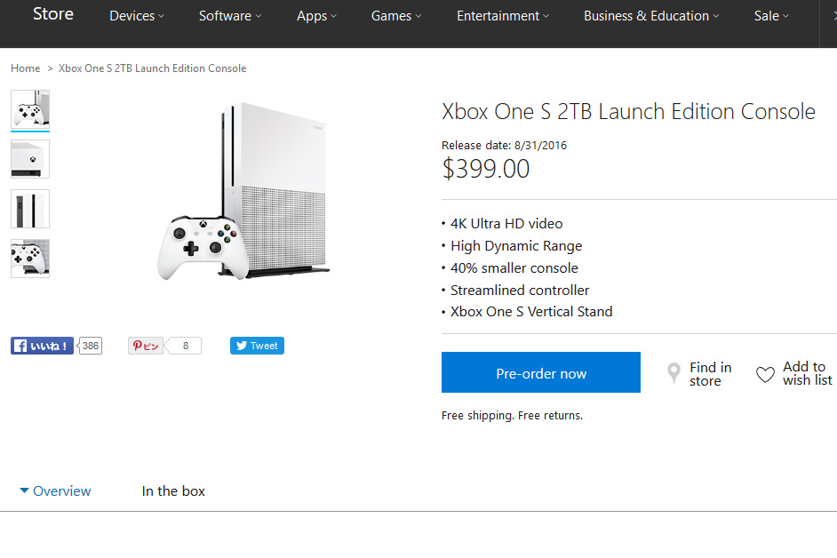837x558 pixels.
Task: Select the Overview tab
Action: point(56,491)
